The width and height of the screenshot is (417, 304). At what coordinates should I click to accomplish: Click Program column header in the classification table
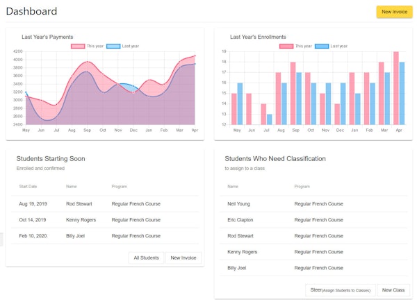[x=302, y=187]
